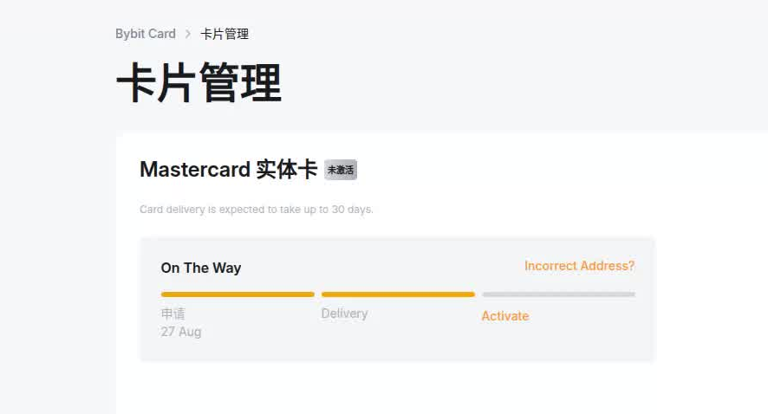The width and height of the screenshot is (768, 414).
Task: Activate the card via Activate link
Action: pyautogui.click(x=505, y=316)
